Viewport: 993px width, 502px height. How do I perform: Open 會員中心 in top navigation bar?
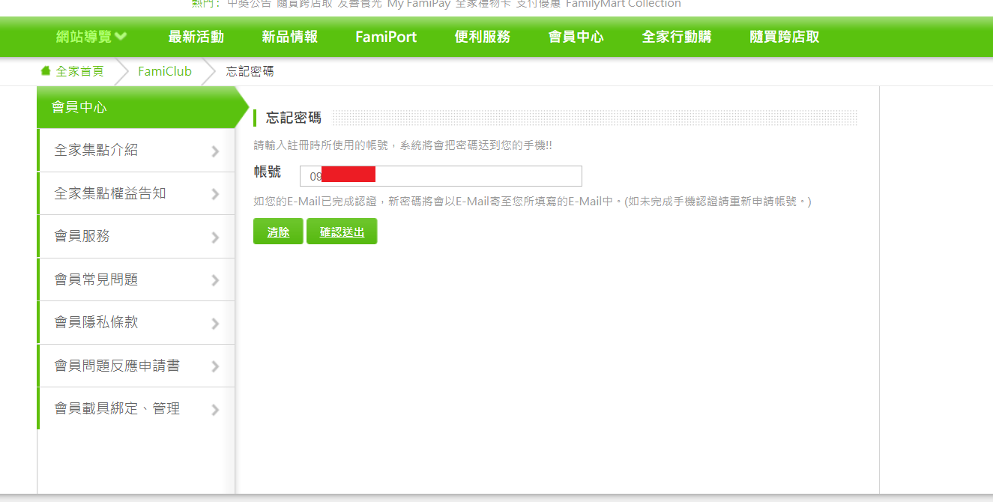coord(576,37)
